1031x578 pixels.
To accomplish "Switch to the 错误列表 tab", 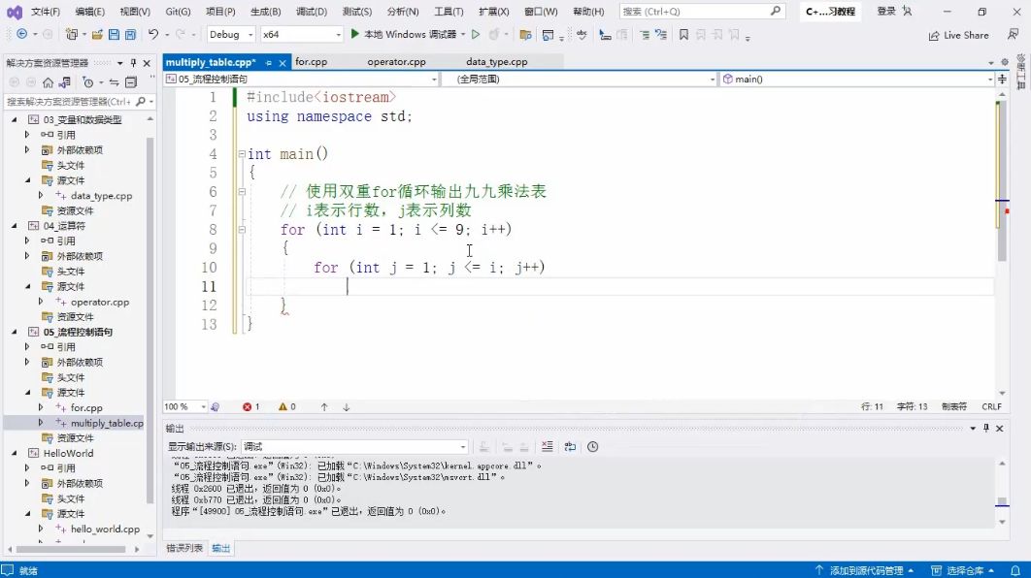I will click(x=184, y=548).
